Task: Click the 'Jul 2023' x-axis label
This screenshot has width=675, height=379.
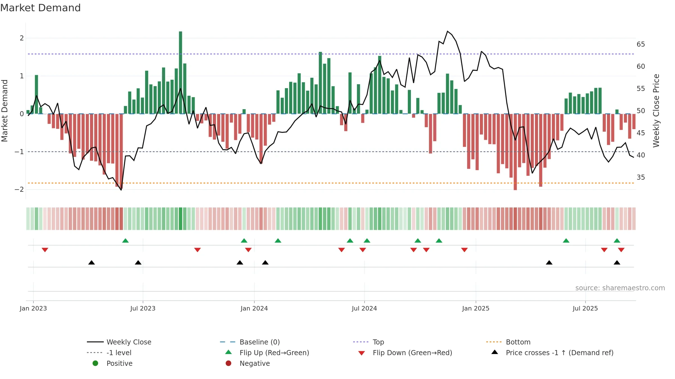Action: (x=143, y=308)
